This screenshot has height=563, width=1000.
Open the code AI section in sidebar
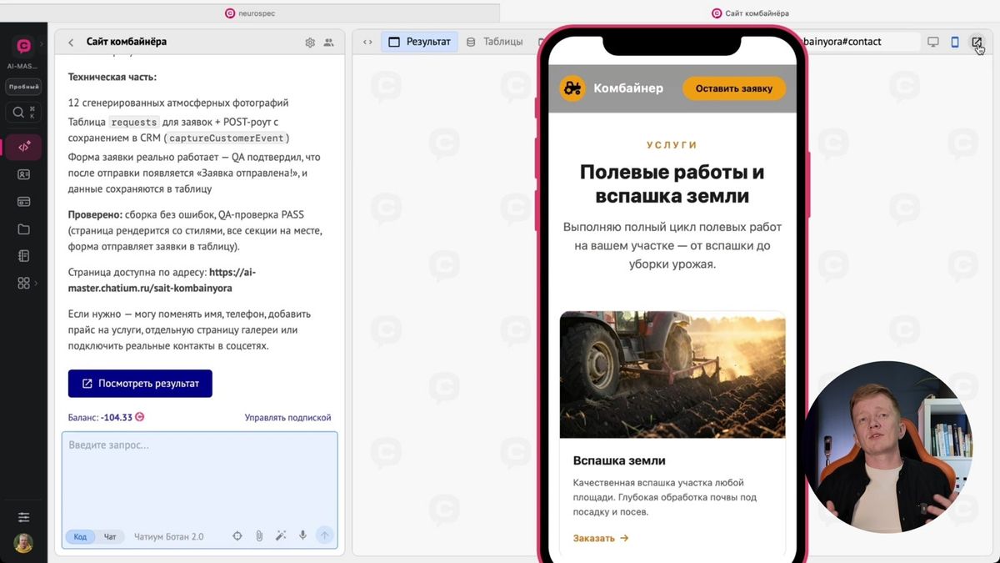[x=23, y=147]
